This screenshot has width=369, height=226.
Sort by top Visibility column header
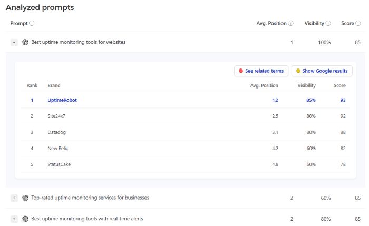[x=314, y=23]
